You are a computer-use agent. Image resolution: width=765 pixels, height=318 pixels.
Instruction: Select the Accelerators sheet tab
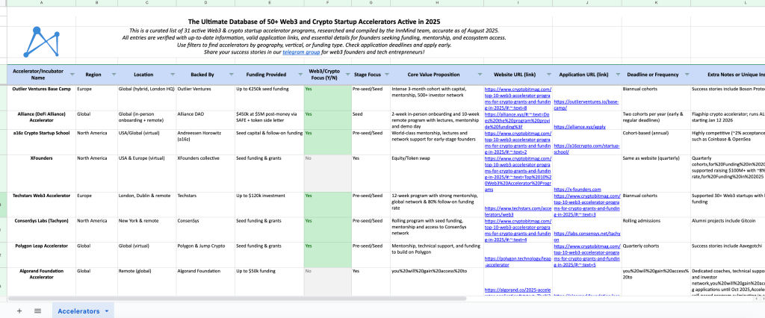(78, 311)
